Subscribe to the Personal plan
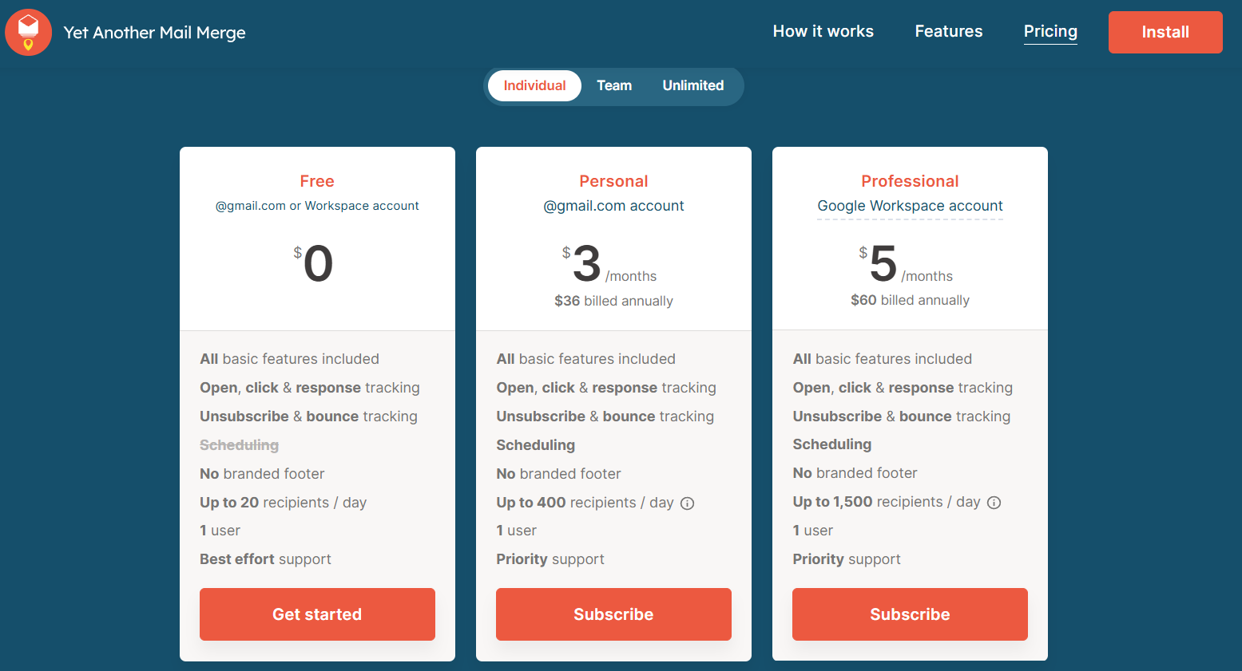1242x671 pixels. (613, 614)
